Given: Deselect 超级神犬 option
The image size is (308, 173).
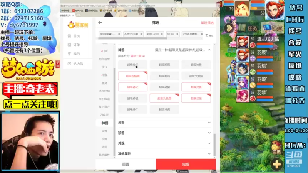Looking at the screenshot, I should point(132,87).
